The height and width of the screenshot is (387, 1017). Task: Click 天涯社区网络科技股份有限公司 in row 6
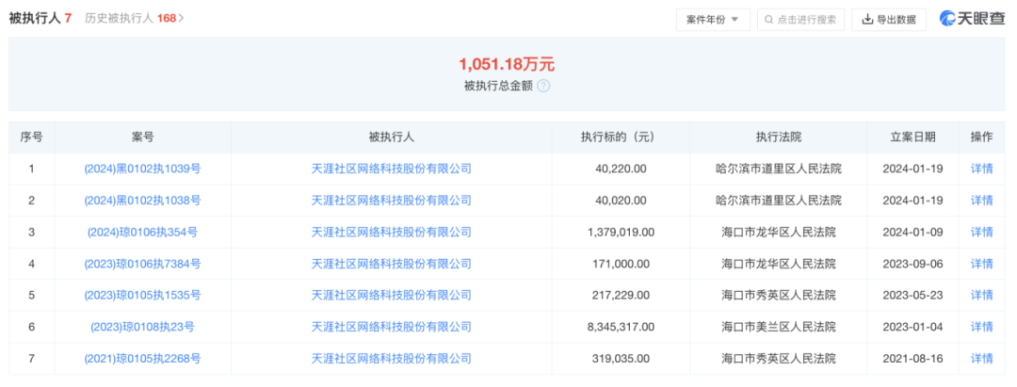(391, 327)
